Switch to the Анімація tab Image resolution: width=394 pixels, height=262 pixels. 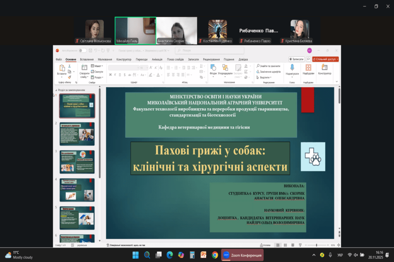pyautogui.click(x=157, y=59)
